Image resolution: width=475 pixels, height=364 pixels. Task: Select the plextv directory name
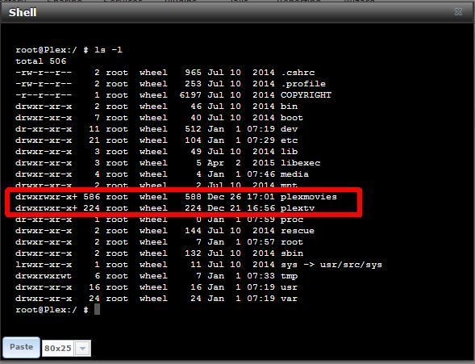point(298,208)
